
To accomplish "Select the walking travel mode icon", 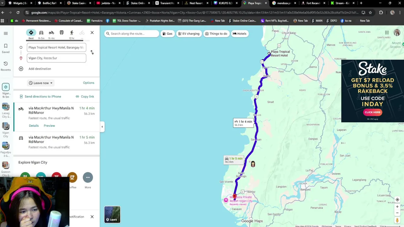I will click(x=72, y=33).
